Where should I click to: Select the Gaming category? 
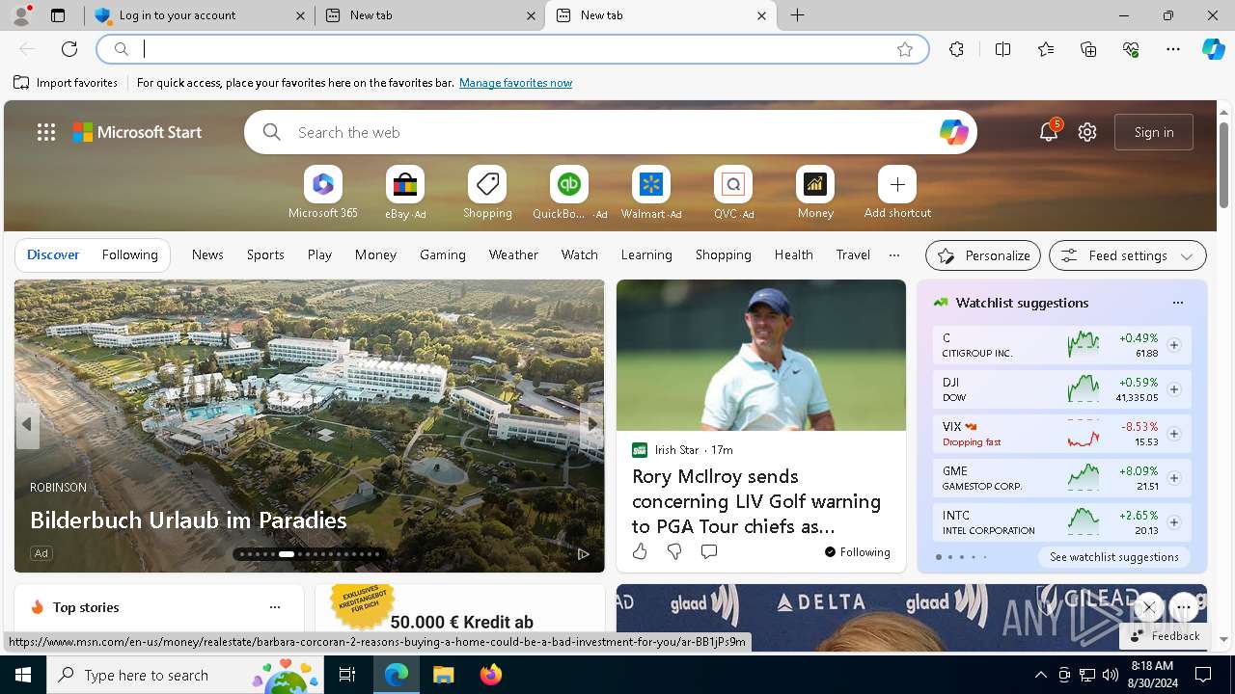click(x=443, y=254)
